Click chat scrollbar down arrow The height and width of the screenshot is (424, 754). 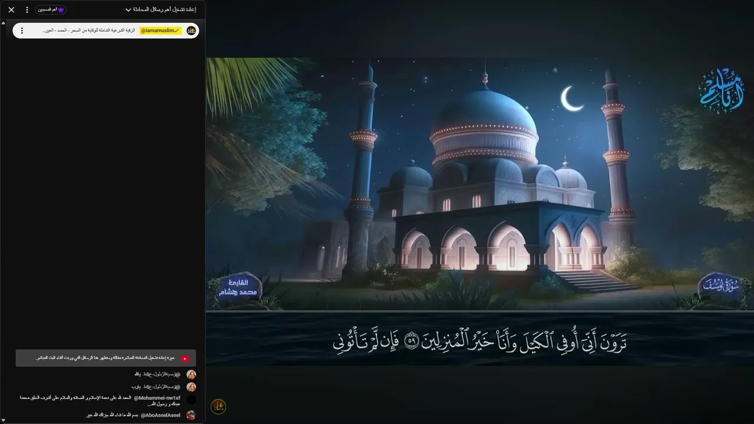[x=3, y=420]
